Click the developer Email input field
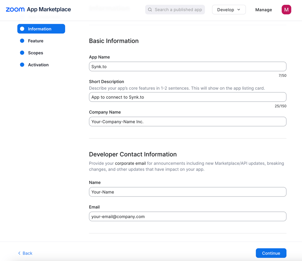302x261 pixels. pyautogui.click(x=187, y=216)
